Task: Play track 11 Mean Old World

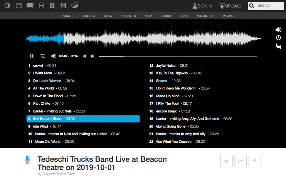Action: pos(51,142)
